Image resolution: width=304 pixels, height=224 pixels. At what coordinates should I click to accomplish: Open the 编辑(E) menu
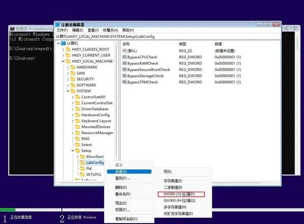tap(78, 30)
